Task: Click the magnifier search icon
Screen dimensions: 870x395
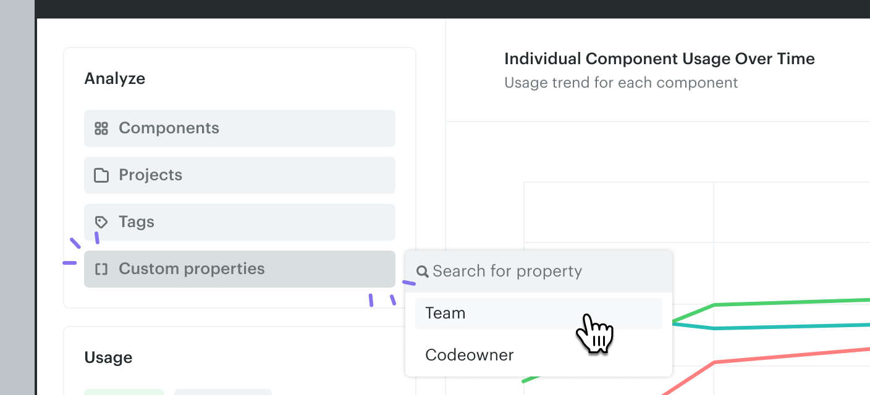Action: (x=423, y=272)
